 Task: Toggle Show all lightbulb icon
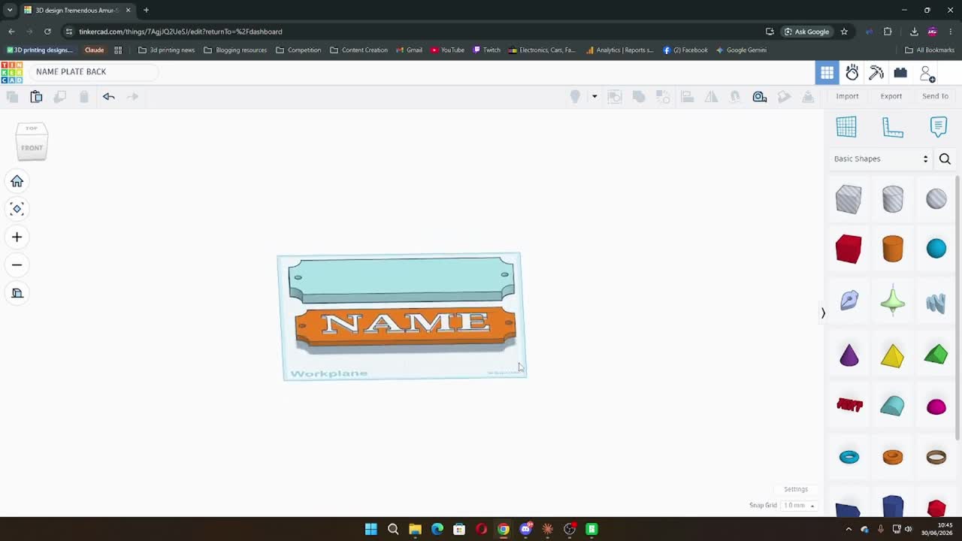point(575,96)
